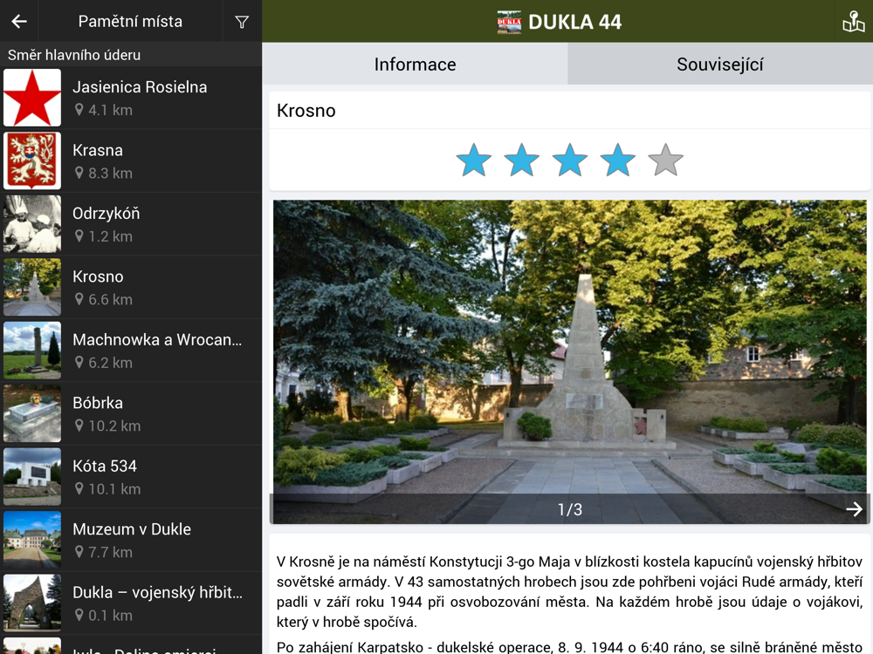Viewport: 873px width, 654px height.
Task: Open the Bóbrka grave thumbnail
Action: (x=32, y=413)
